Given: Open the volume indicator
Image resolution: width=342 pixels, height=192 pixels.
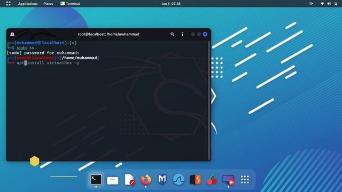Looking at the screenshot, I should 329,4.
